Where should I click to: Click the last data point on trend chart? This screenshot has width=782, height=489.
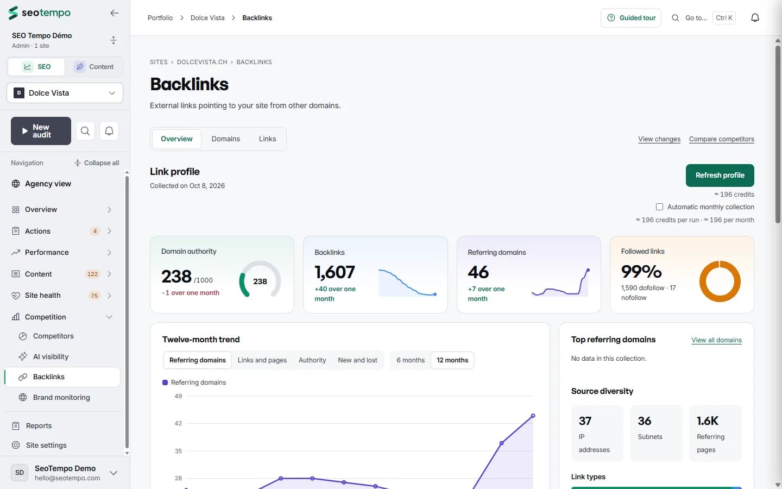(x=533, y=416)
